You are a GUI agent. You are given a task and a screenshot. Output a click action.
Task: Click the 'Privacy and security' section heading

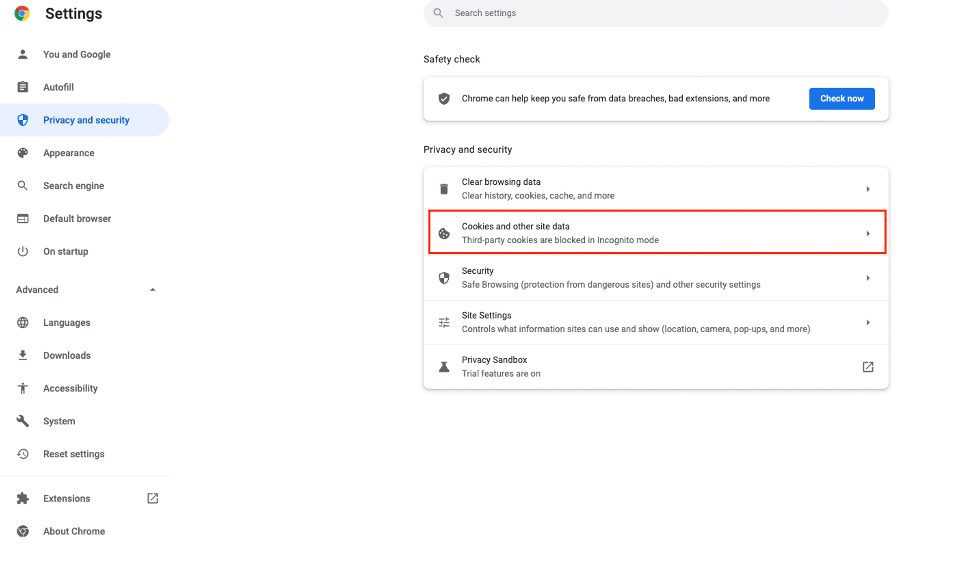tap(468, 150)
